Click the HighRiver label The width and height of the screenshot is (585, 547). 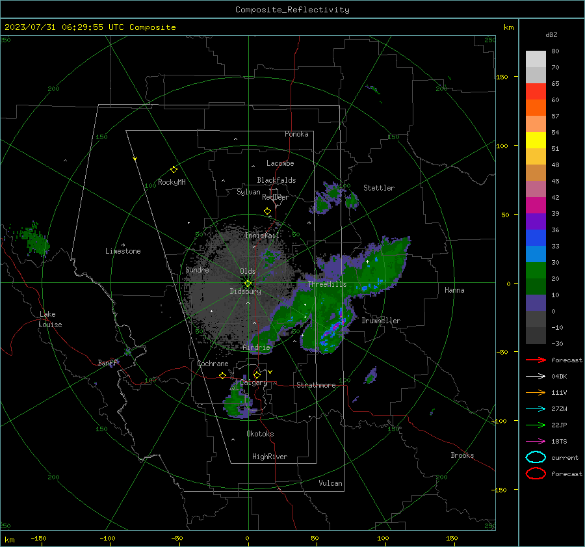click(270, 457)
